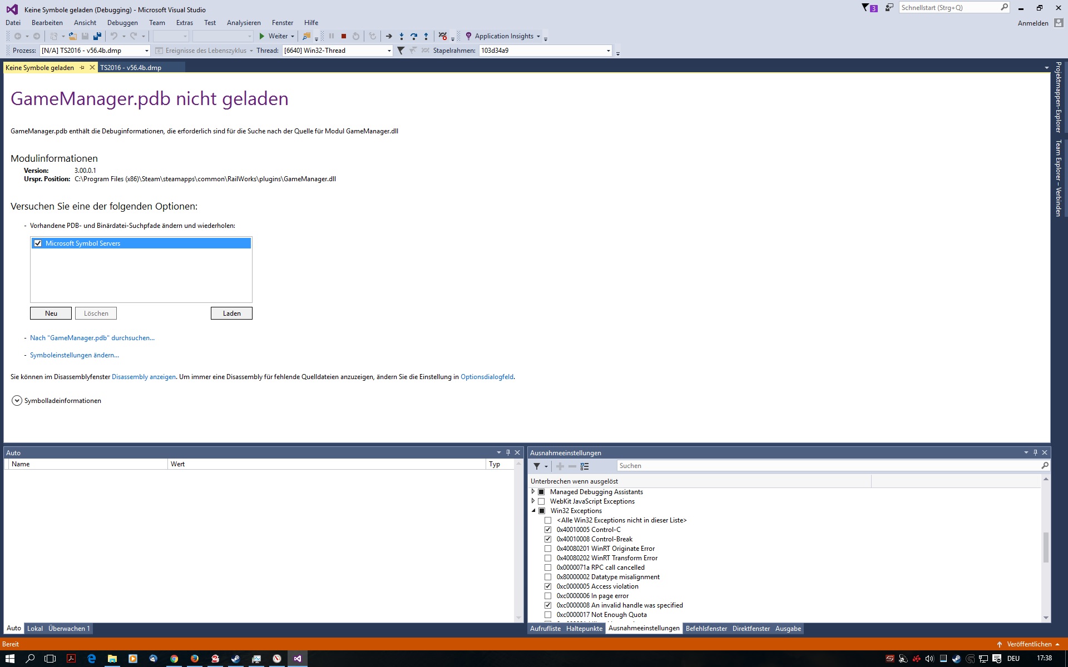Image resolution: width=1068 pixels, height=667 pixels.
Task: Uncheck 0xc0000005 Access violation exception
Action: point(548,586)
